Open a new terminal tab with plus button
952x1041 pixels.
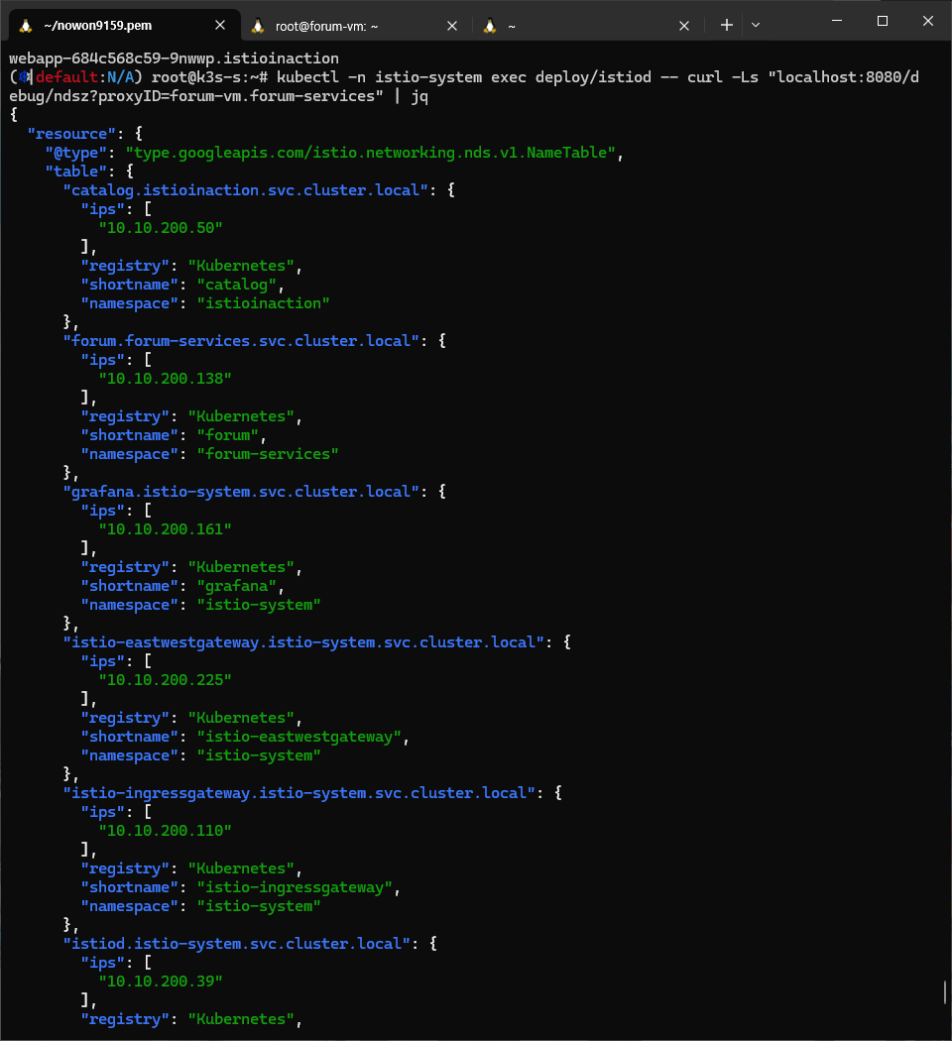tap(726, 25)
